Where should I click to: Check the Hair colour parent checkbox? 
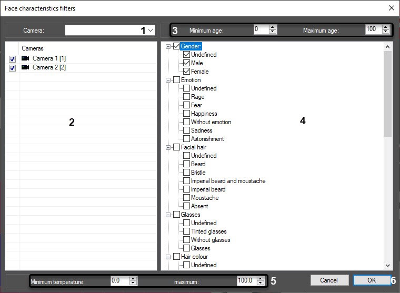pyautogui.click(x=176, y=257)
